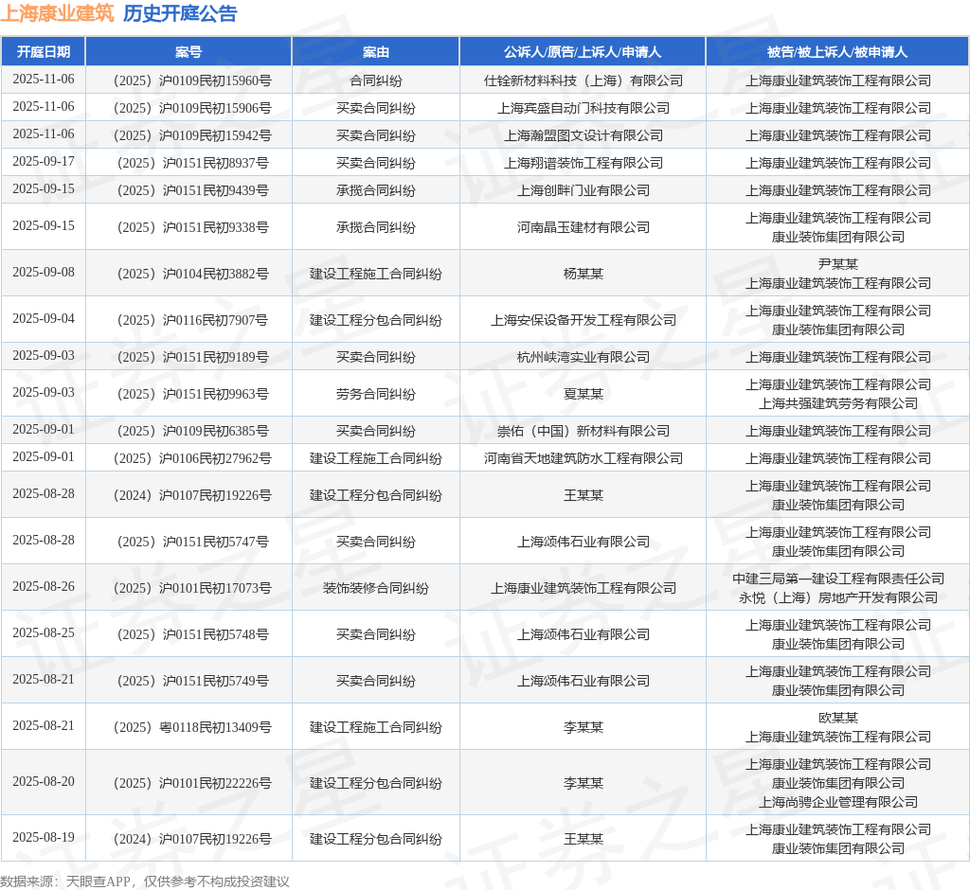Select case number (2025)沪0151民初9189号
970x890 pixels.
point(192,357)
